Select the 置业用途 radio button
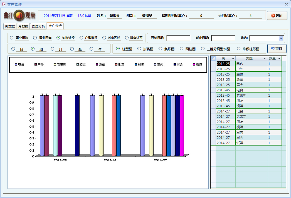The width and height of the screenshot is (291, 198). 11,37
